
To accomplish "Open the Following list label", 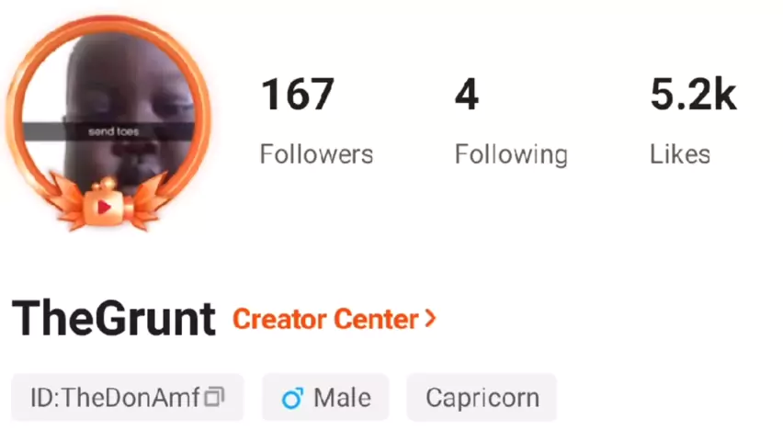I will 511,155.
